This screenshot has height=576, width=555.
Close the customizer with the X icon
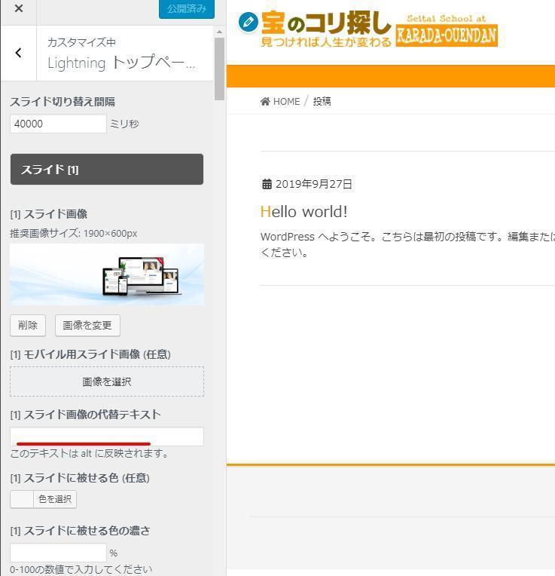point(19,8)
